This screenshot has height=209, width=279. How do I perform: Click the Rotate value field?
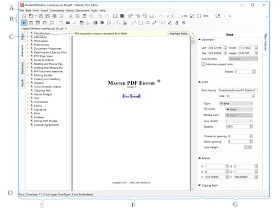[x=243, y=71]
